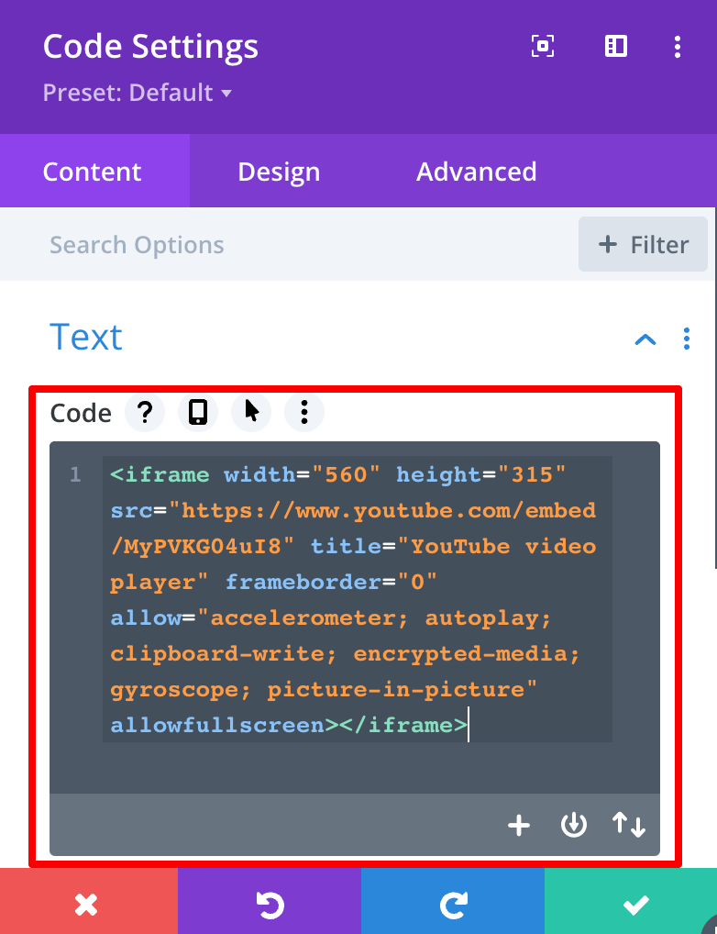Click the download import icon in editor footer
The image size is (717, 934).
point(573,826)
